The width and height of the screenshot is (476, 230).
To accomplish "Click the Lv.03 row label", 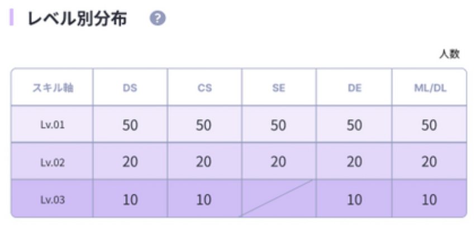I will [52, 199].
